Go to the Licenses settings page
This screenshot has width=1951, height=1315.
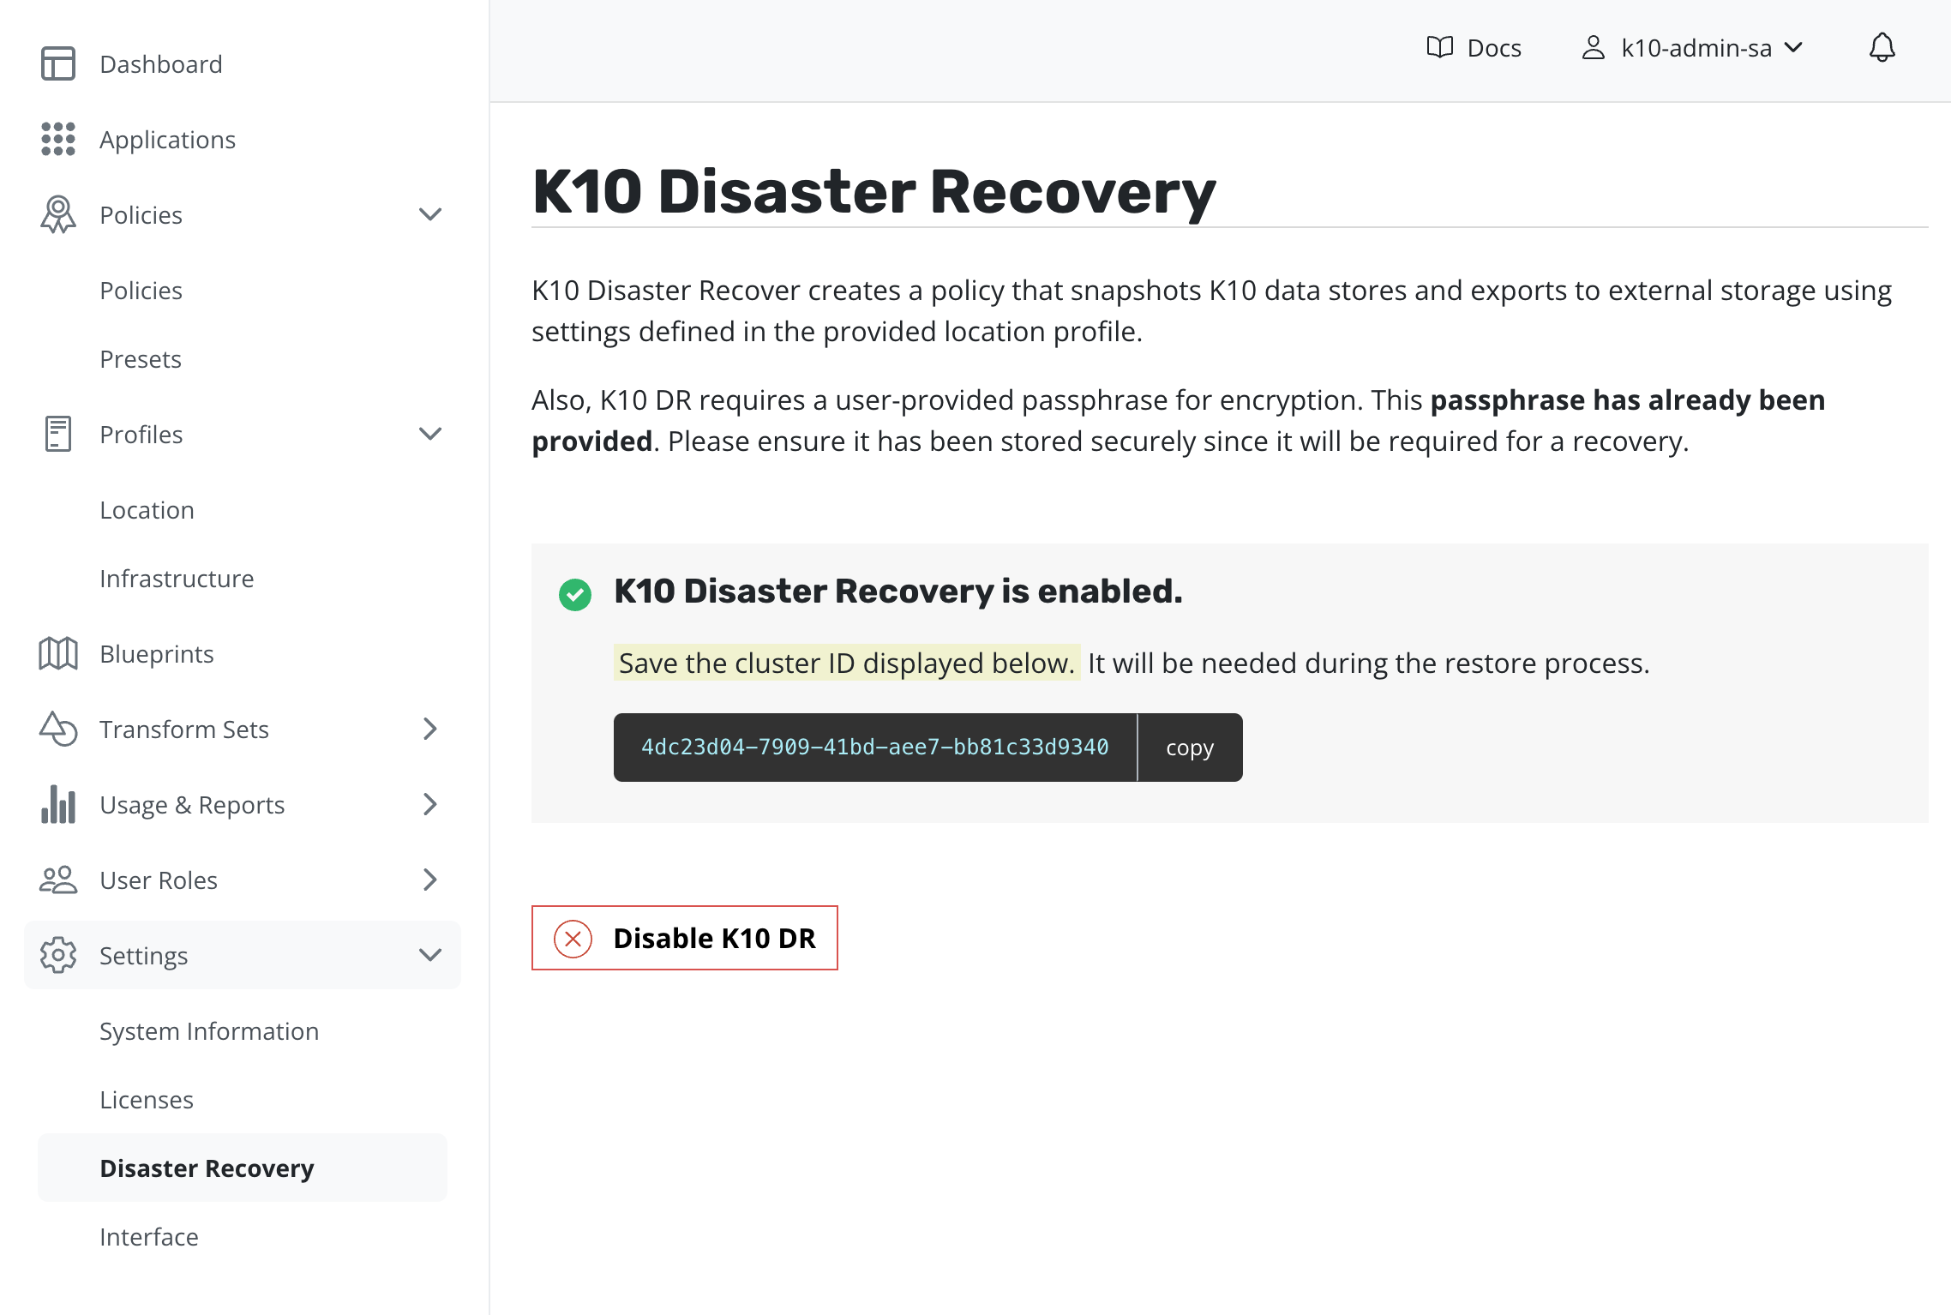(147, 1100)
